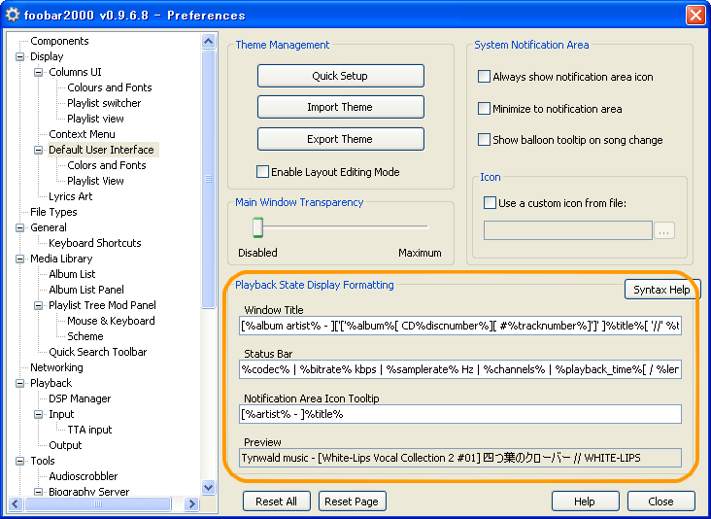Screen dimensions: 711x519
Task: Select Mouse & Keyboard page
Action: click(x=111, y=321)
